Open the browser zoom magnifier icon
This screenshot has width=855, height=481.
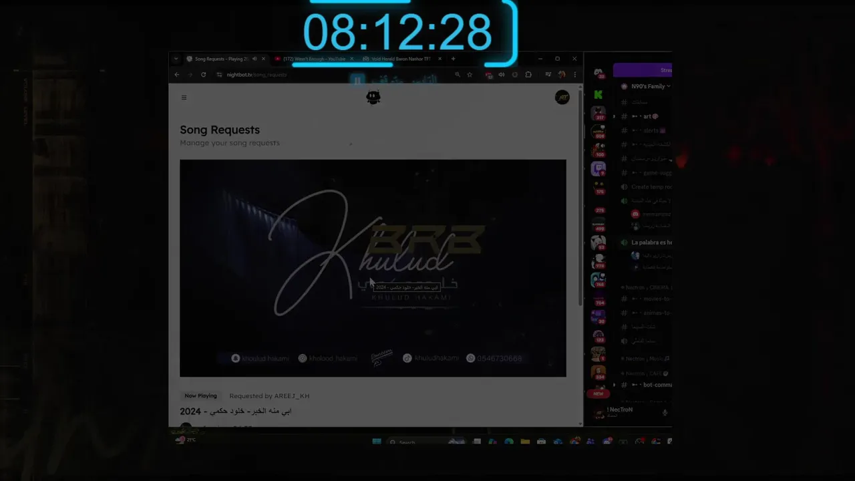(x=458, y=75)
